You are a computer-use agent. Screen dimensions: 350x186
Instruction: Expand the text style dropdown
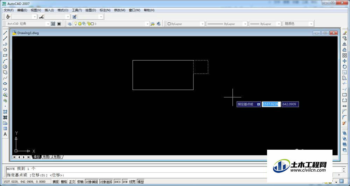pyautogui.click(x=35, y=17)
